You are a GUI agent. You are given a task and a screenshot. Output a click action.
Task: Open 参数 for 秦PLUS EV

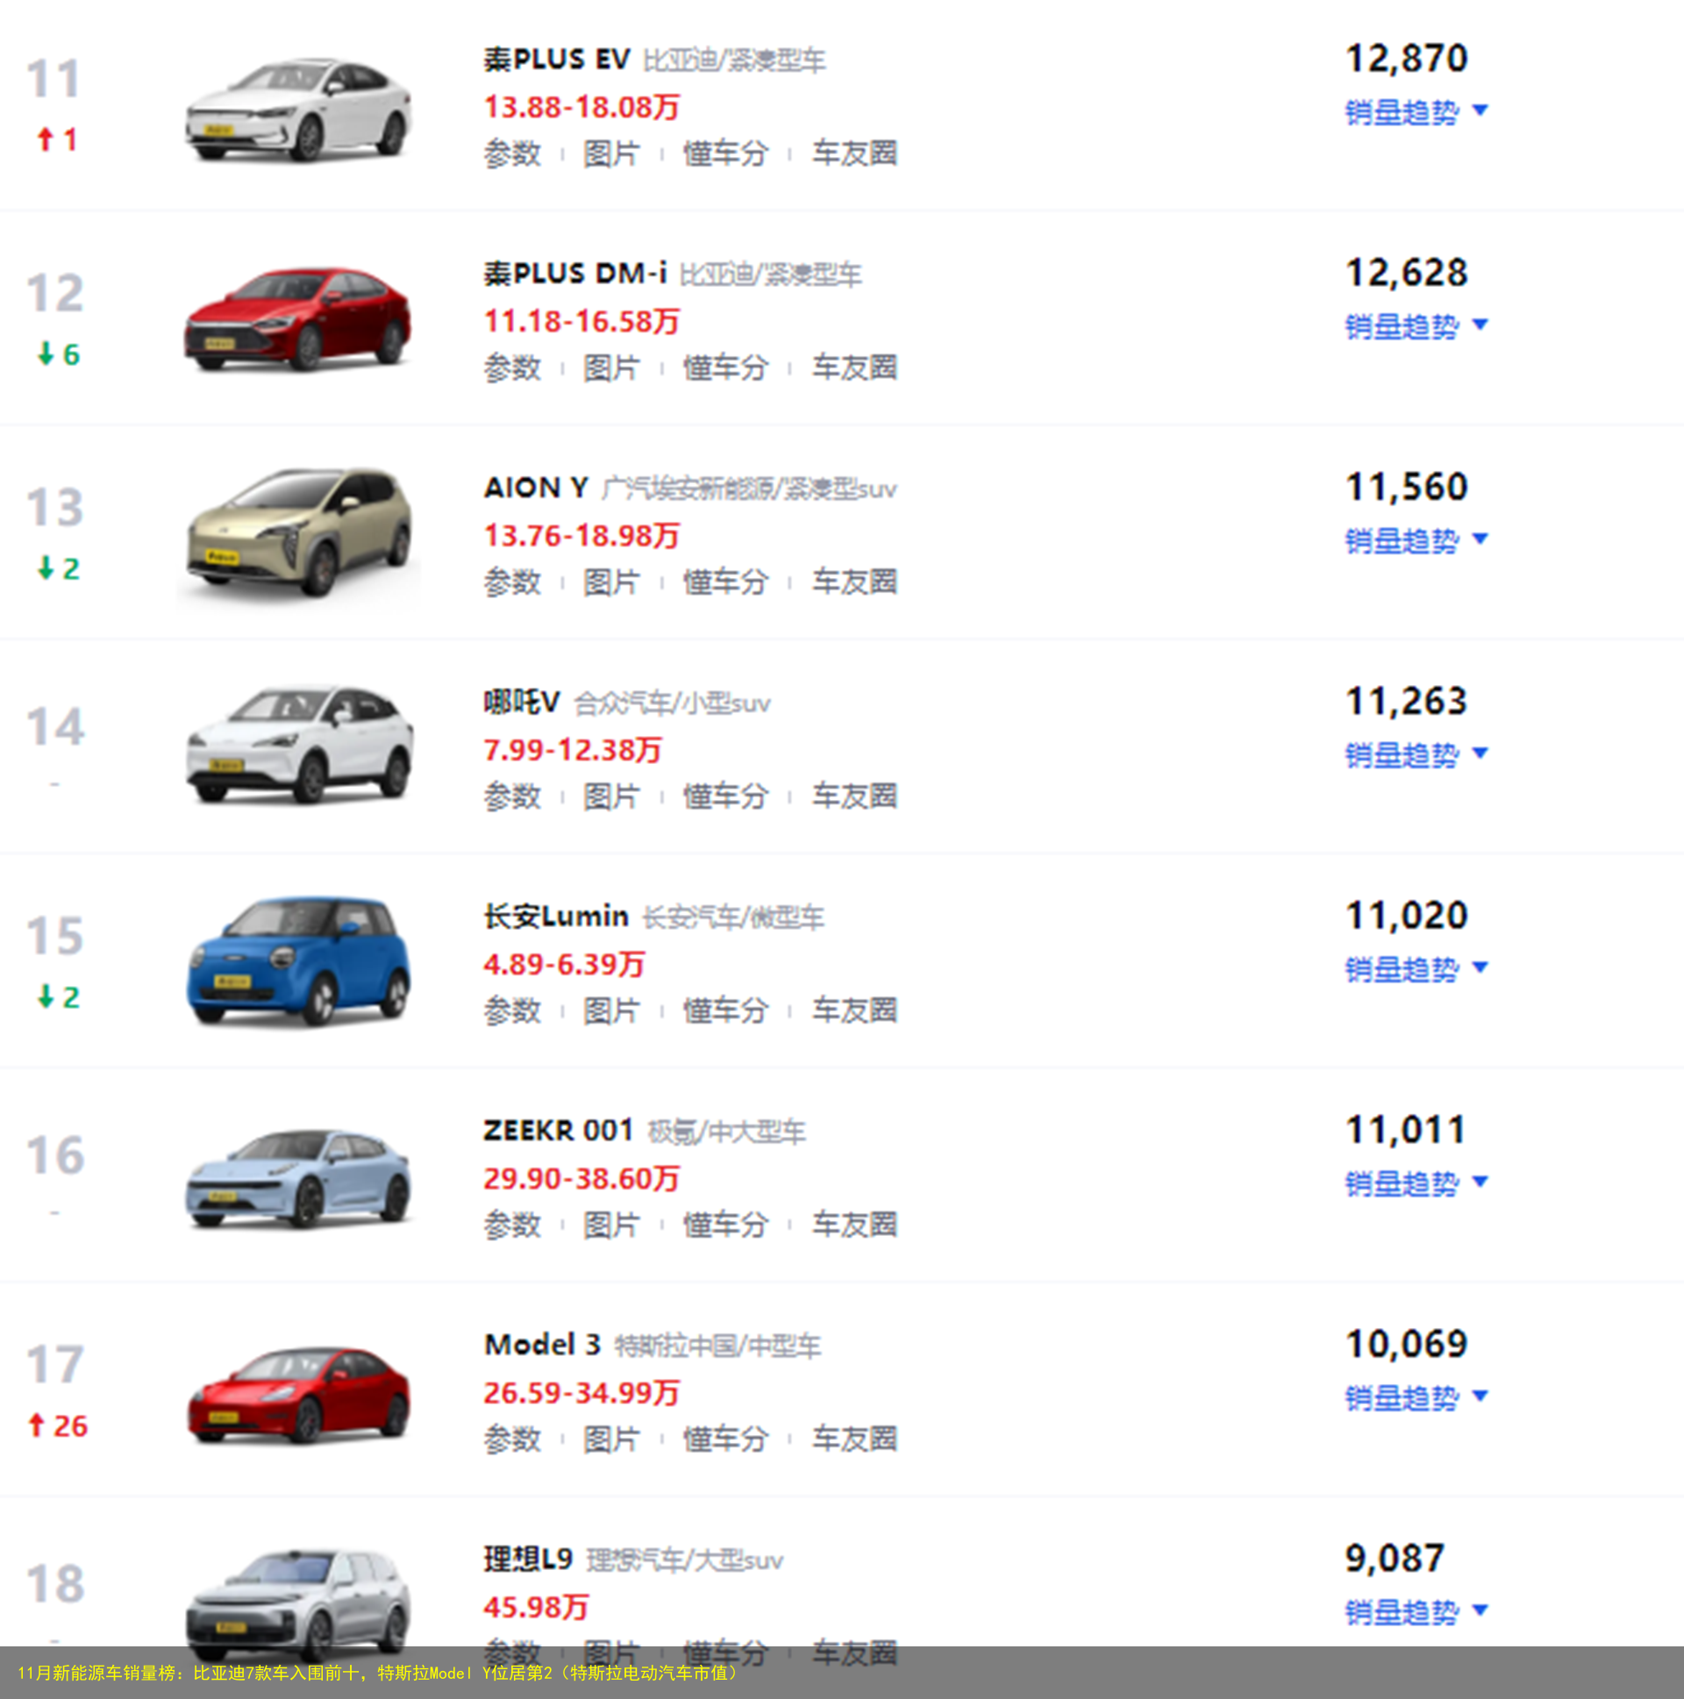tap(513, 153)
